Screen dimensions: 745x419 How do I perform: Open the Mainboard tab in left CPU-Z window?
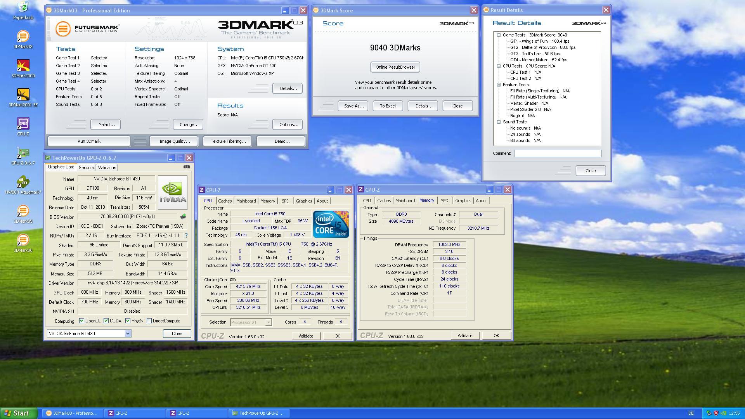point(246,201)
